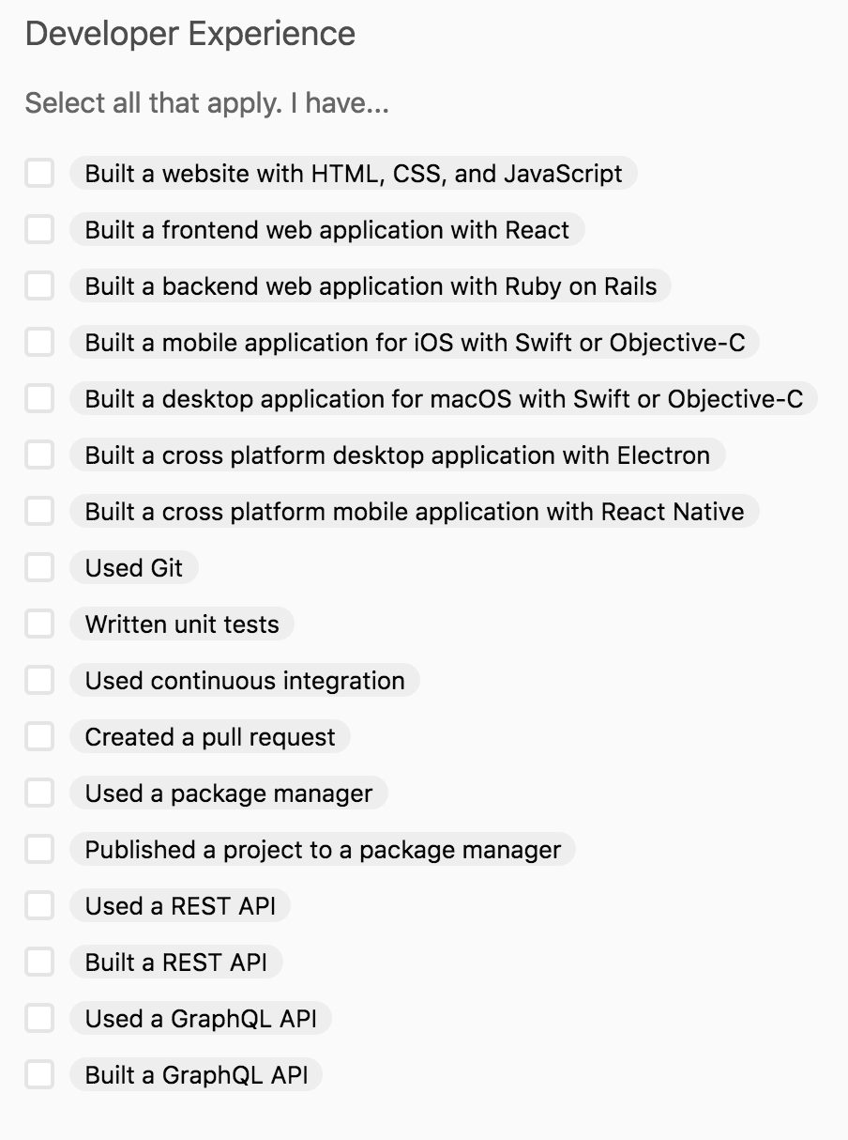Enable the Used continuous integration checkbox

(39, 681)
